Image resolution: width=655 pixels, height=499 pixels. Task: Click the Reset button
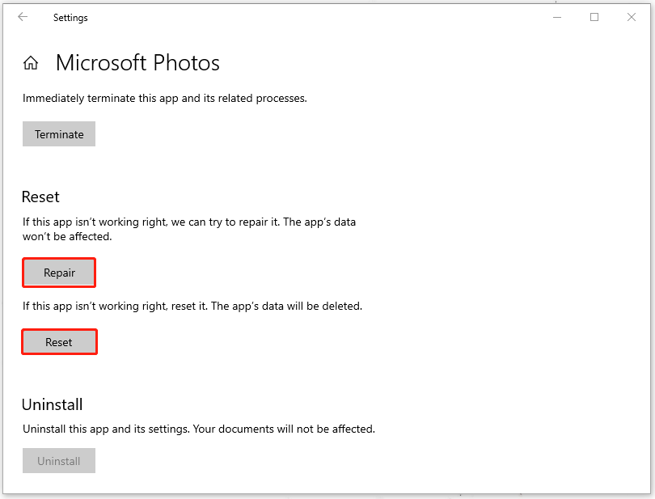[x=59, y=342]
